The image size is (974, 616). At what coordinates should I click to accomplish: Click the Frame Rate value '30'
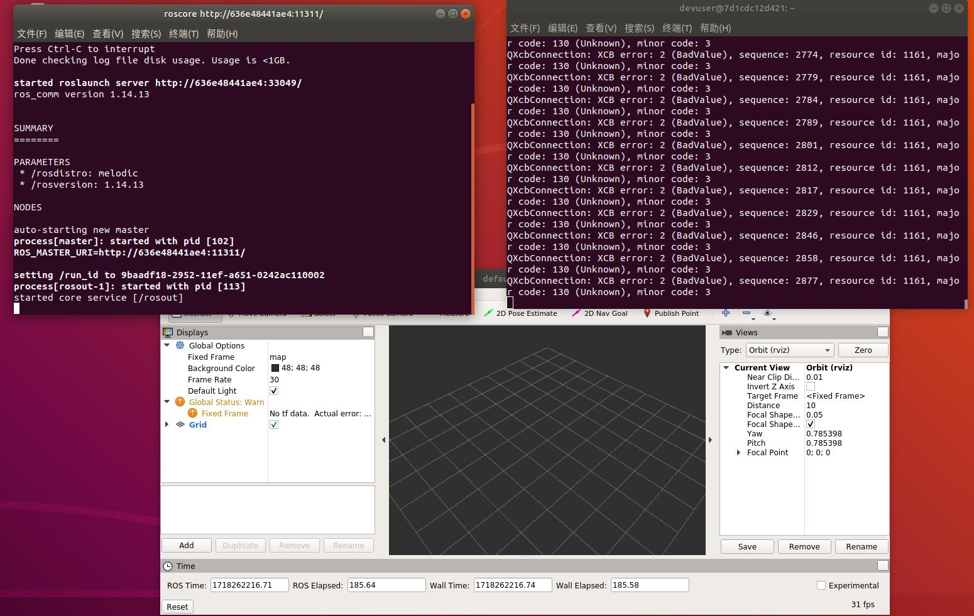[274, 379]
